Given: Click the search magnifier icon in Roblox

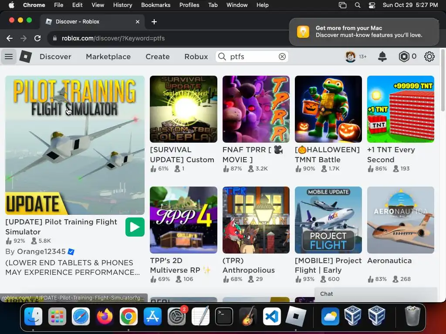Looking at the screenshot, I should click(222, 57).
